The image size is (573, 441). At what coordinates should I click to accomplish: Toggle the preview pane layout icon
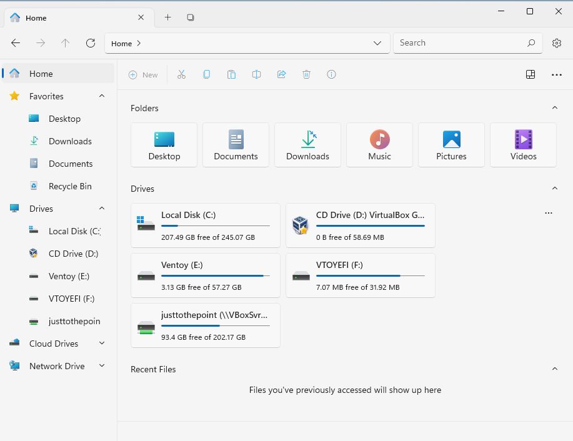coord(530,74)
